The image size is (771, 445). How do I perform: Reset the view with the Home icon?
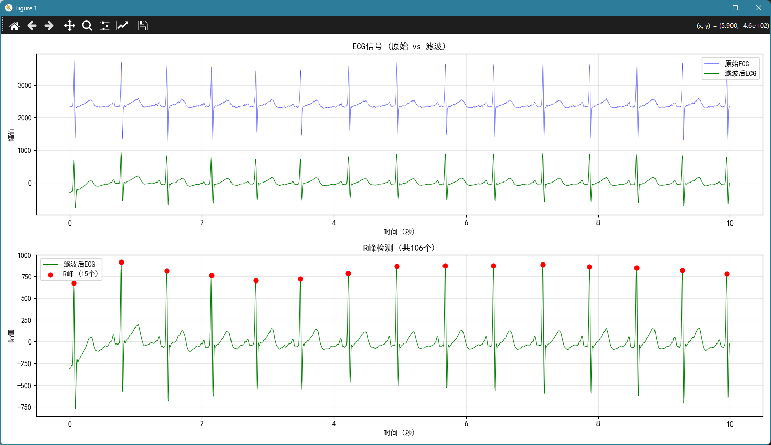point(14,26)
